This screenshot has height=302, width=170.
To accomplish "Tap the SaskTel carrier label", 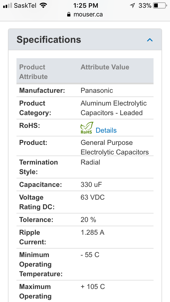I will (25, 6).
